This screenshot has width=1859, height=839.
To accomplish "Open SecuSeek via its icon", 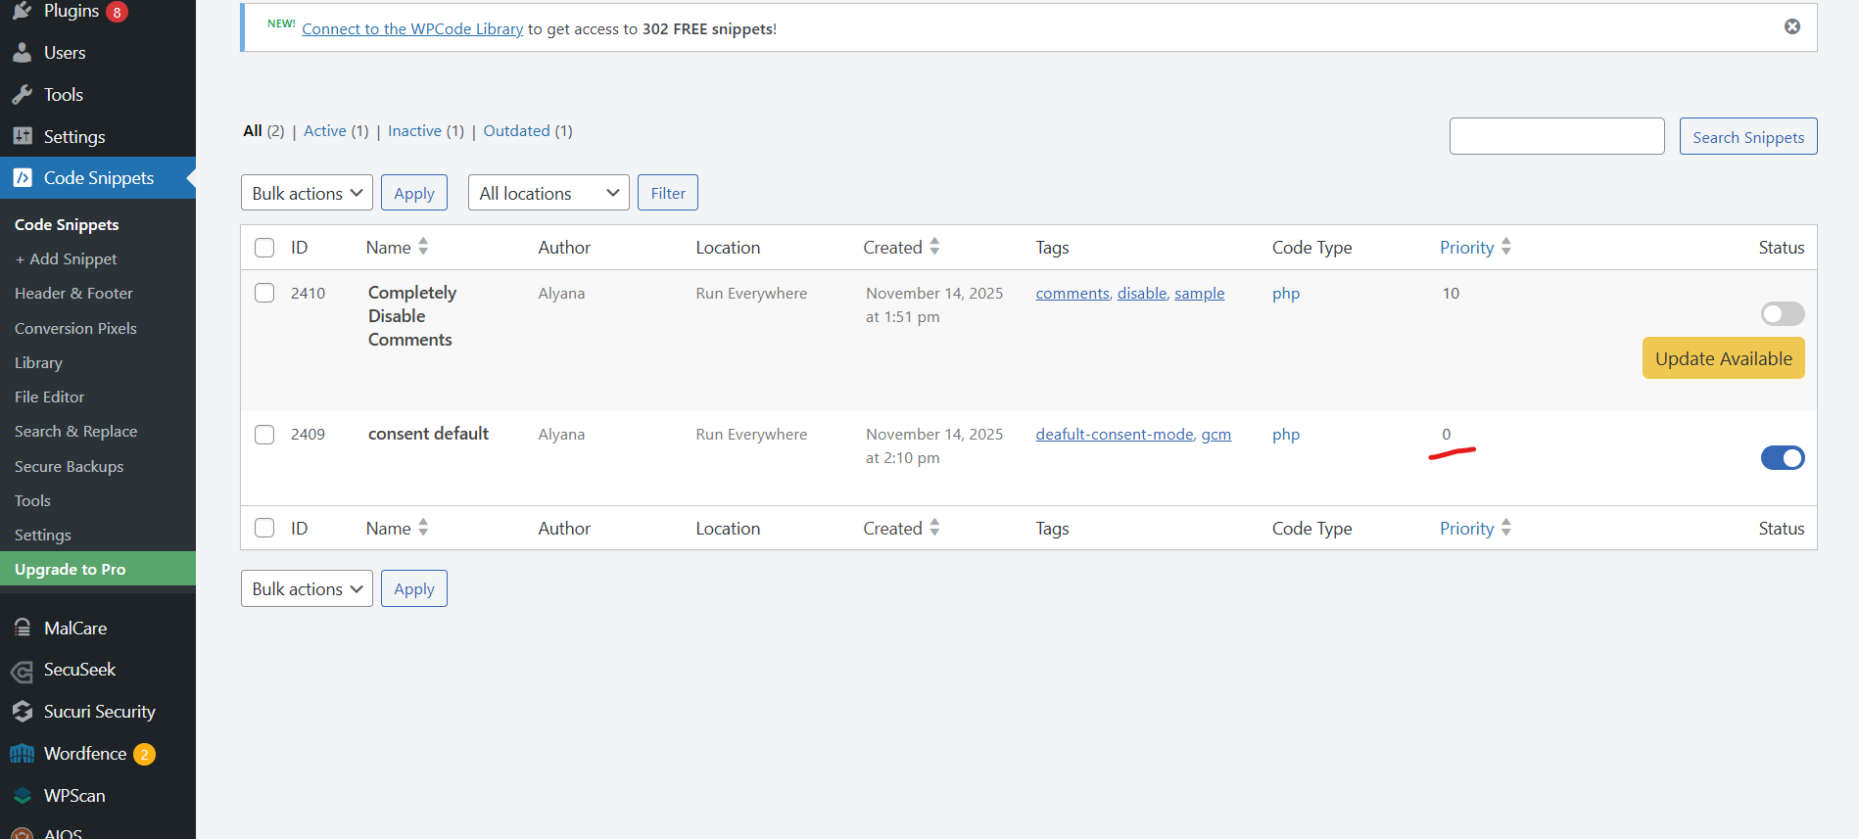I will pos(22,671).
